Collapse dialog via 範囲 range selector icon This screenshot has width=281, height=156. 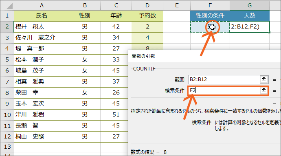click(264, 79)
